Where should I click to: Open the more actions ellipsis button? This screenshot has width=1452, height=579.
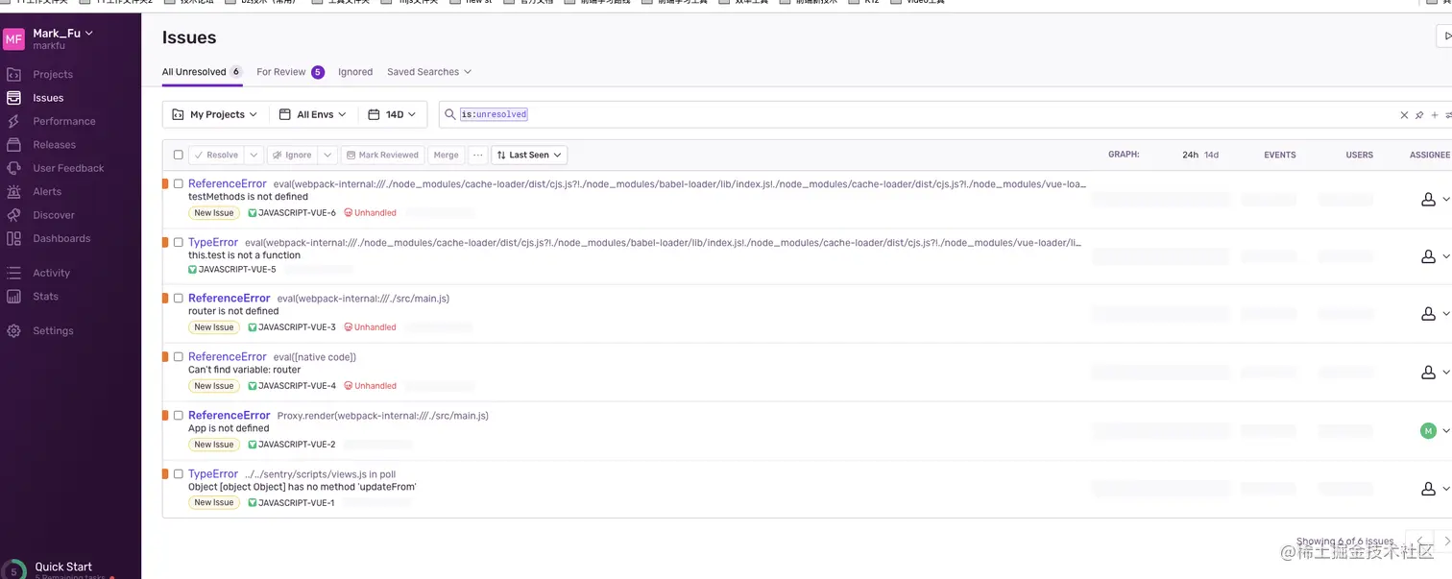click(478, 155)
